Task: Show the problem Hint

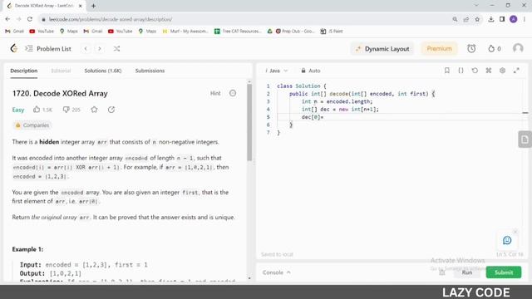Action: pos(215,93)
